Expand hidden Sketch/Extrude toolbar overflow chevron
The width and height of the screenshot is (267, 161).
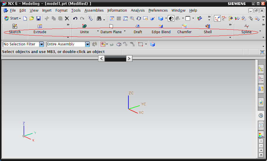pos(68,25)
